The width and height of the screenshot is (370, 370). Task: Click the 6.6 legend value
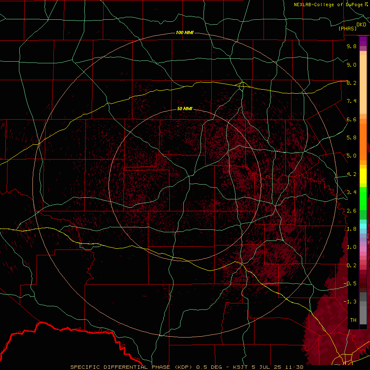tap(351, 119)
